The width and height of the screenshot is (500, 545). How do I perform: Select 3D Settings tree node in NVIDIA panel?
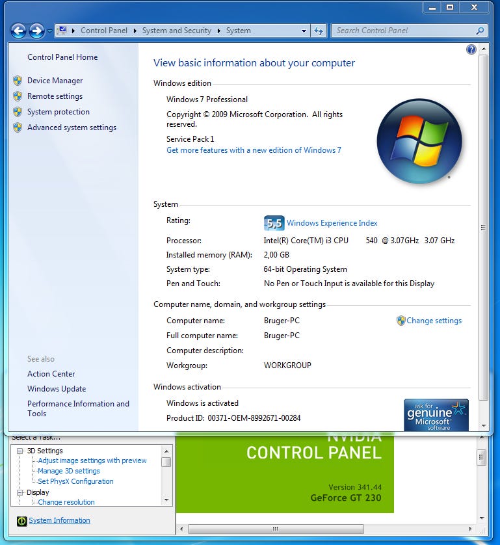point(45,451)
